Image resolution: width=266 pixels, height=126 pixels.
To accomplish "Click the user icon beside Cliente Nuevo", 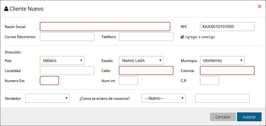I will (x=6, y=9).
